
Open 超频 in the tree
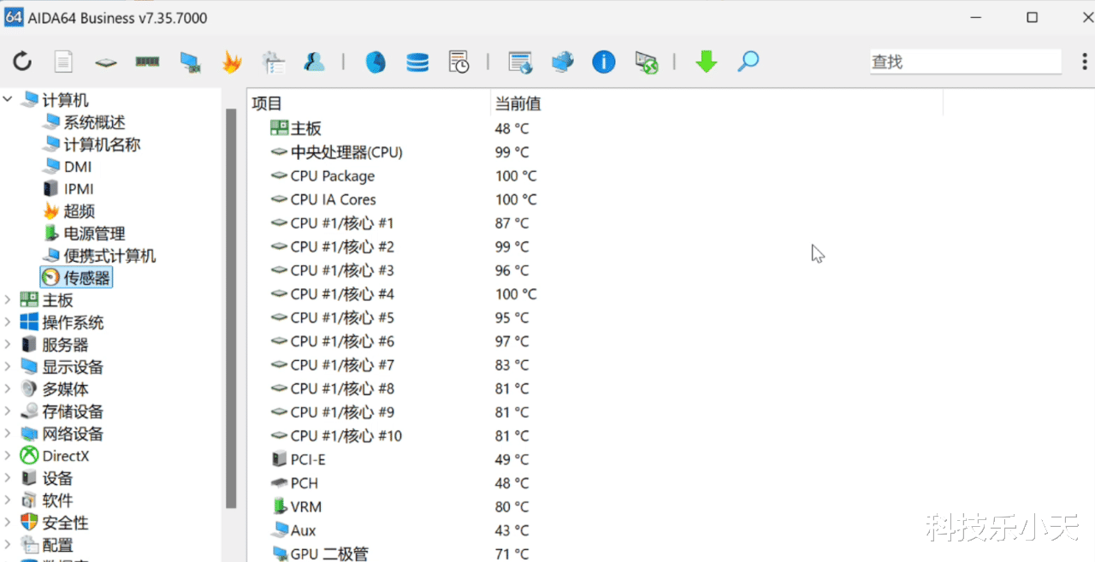point(79,211)
